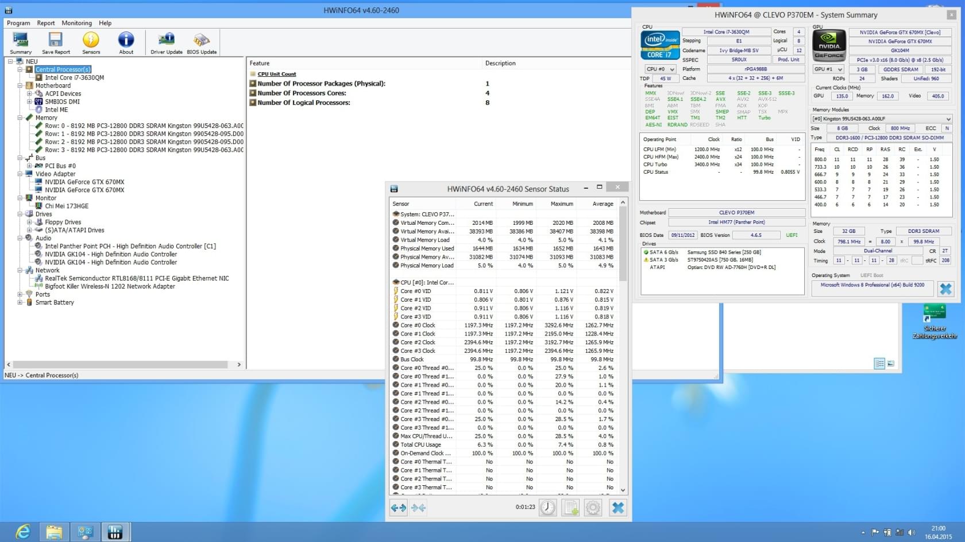
Task: Open sensor settings gear icon
Action: pos(593,508)
